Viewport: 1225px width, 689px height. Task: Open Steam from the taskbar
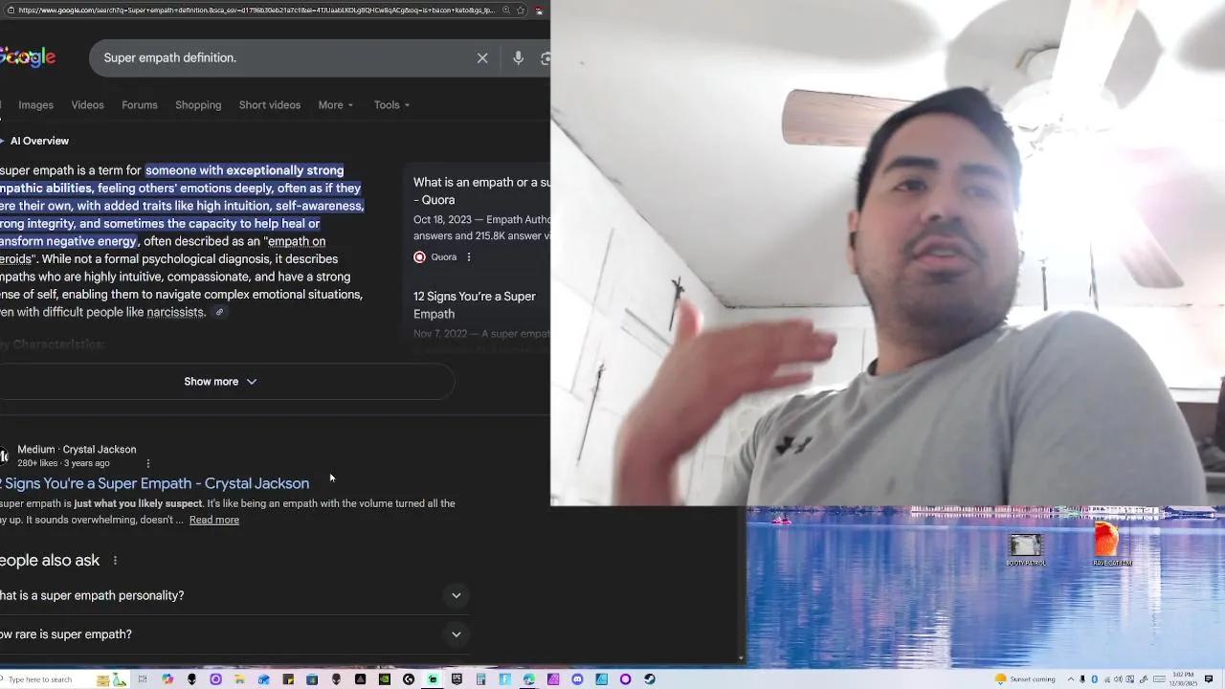(650, 679)
